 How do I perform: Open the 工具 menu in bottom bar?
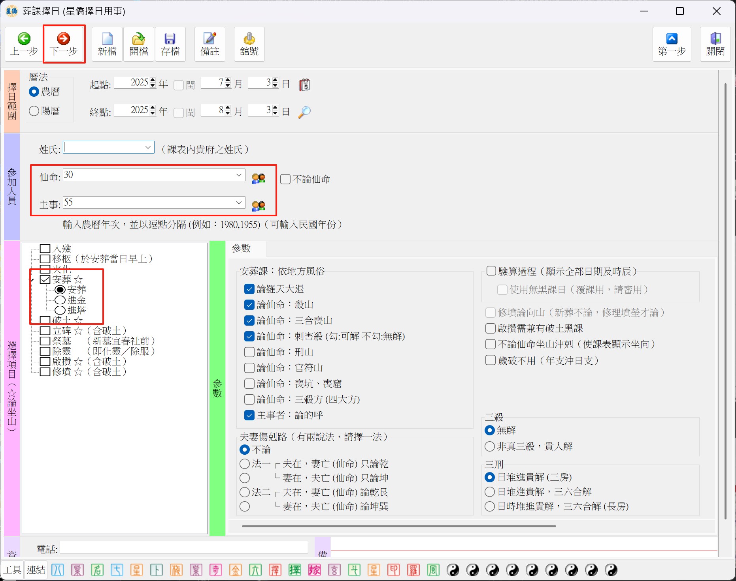(x=12, y=570)
